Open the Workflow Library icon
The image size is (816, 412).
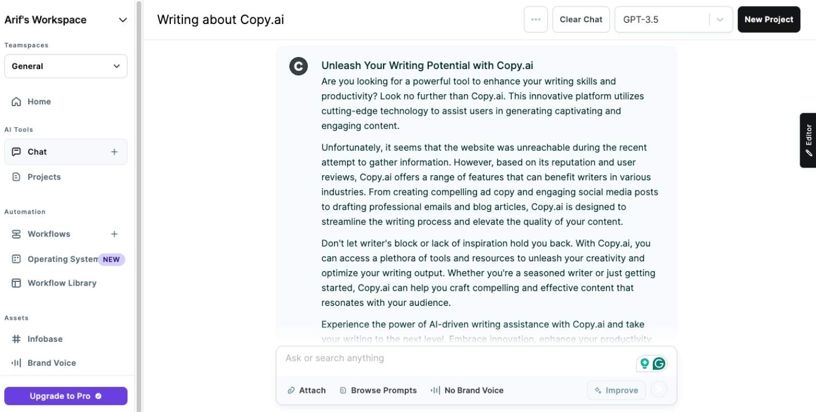pos(16,282)
